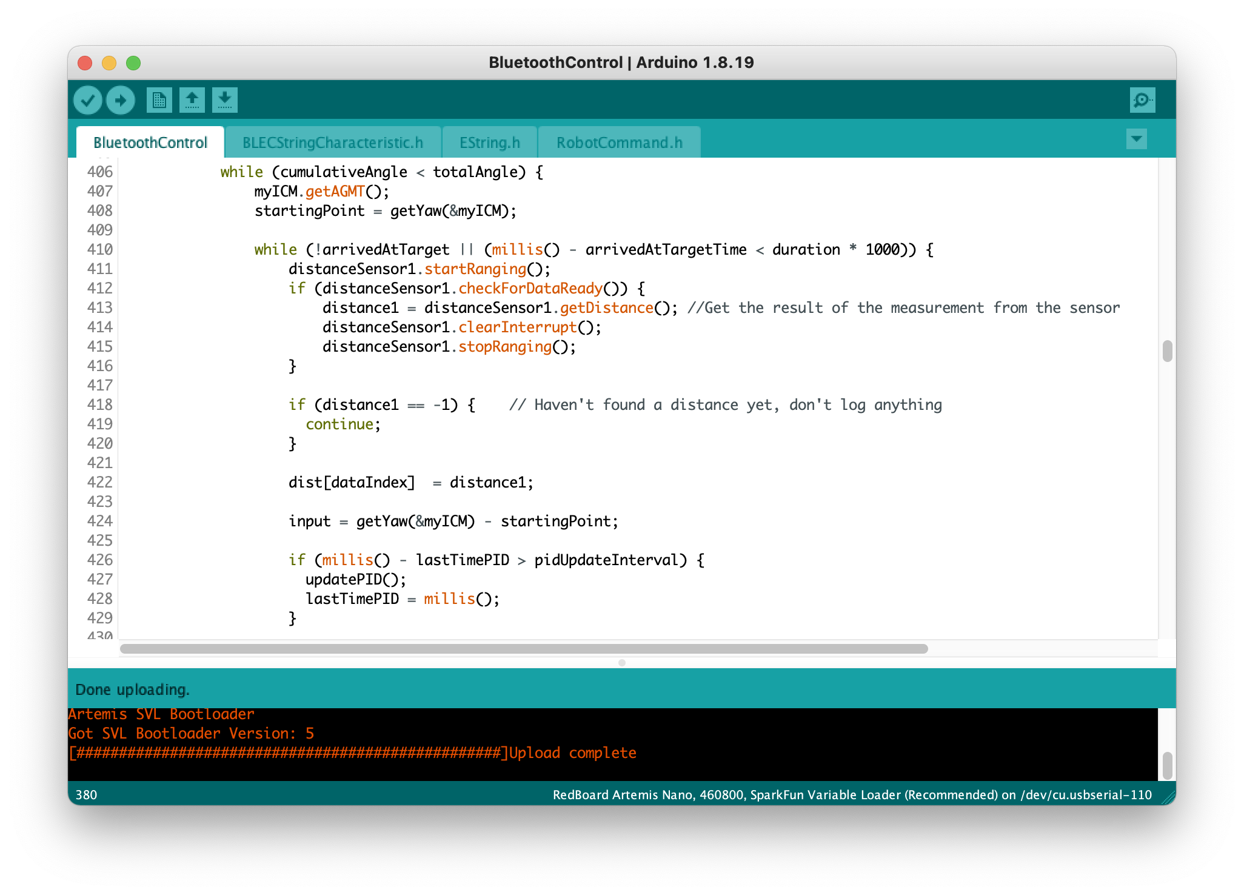Click 'distanceSensor1.clearInterrupt();' line
This screenshot has height=895, width=1244.
point(462,327)
